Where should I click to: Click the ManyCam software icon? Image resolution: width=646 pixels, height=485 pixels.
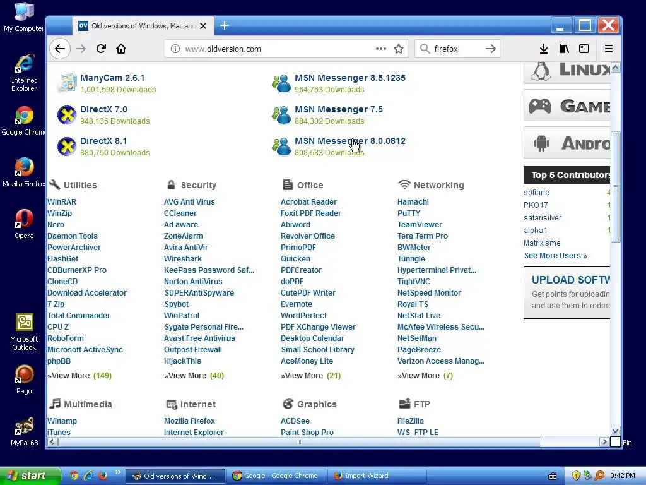click(x=67, y=83)
